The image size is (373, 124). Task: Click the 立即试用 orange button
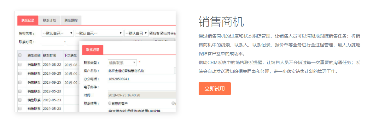click(x=215, y=89)
